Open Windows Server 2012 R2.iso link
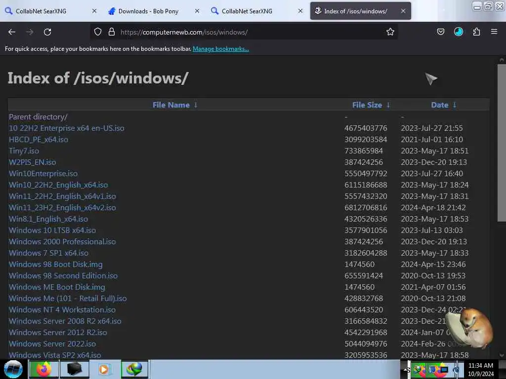506x379 pixels. [58, 333]
